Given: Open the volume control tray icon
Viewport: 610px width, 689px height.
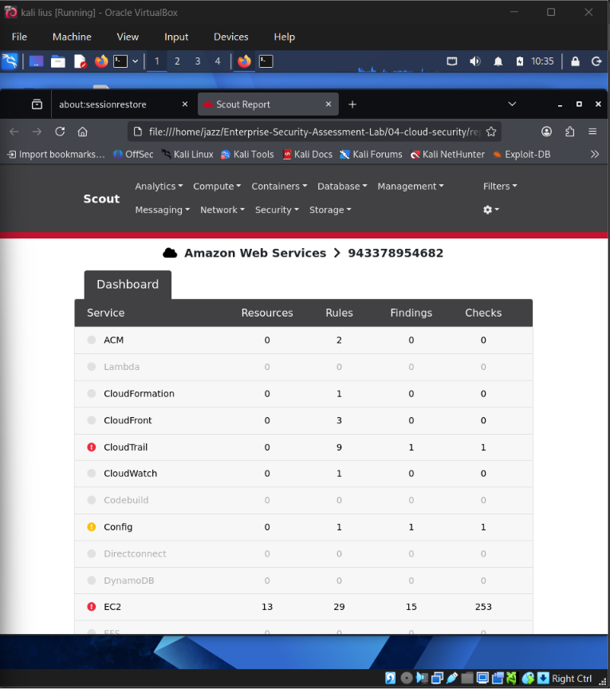Looking at the screenshot, I should [474, 61].
